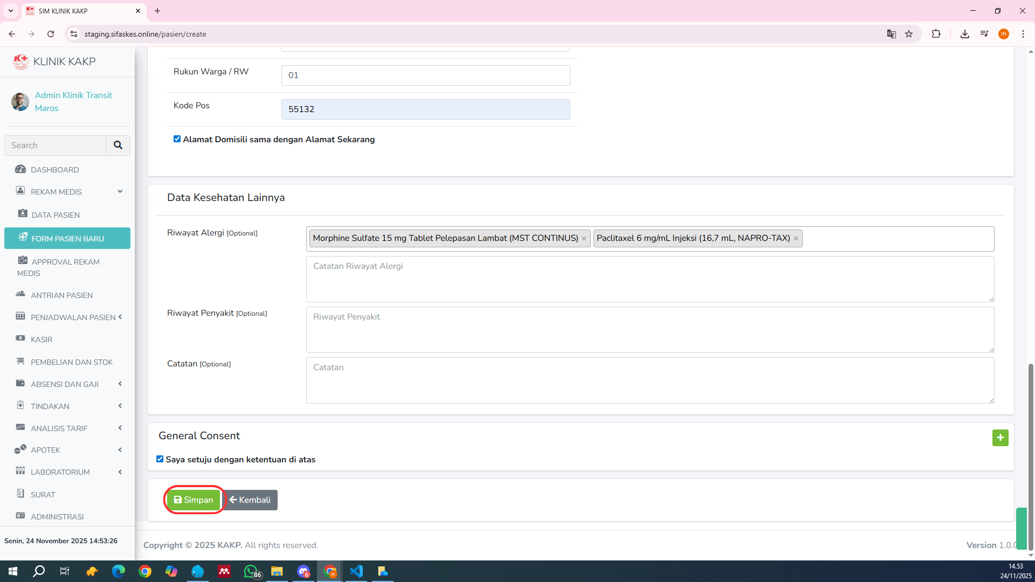The image size is (1035, 582).
Task: Uncheck Alamat Domisili sama dengan Alamat Sekarang
Action: (x=177, y=139)
